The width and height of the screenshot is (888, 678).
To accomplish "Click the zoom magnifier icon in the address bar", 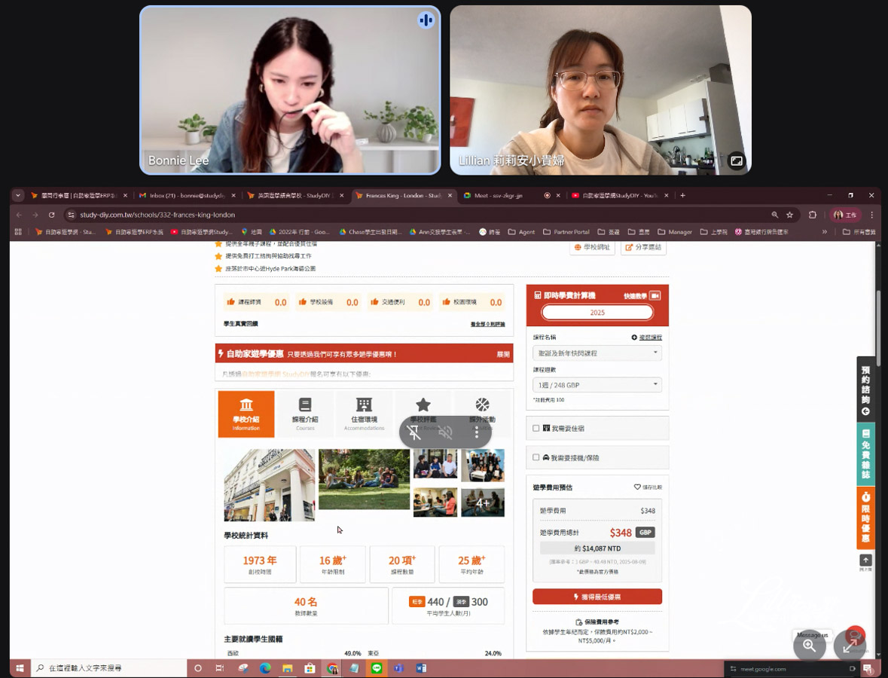I will 774,215.
